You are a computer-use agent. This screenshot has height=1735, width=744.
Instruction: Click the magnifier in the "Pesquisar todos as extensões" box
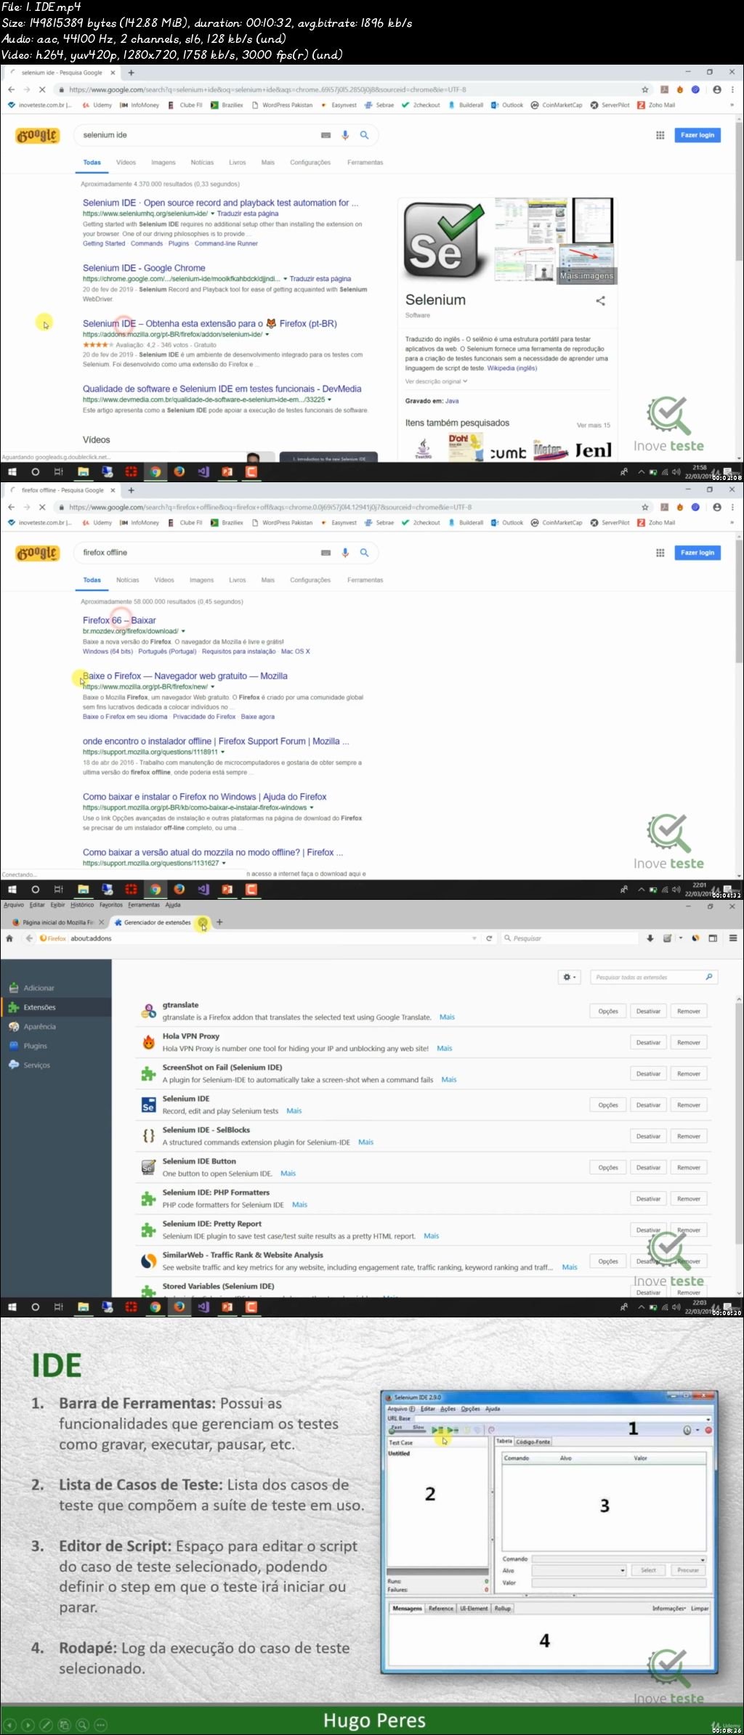(x=709, y=977)
